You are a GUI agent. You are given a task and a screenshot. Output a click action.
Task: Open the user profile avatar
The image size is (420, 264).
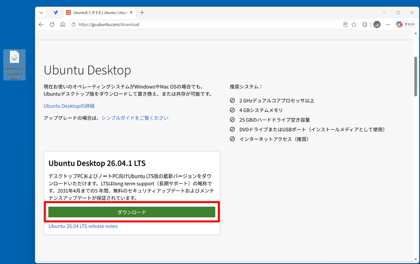377,24
